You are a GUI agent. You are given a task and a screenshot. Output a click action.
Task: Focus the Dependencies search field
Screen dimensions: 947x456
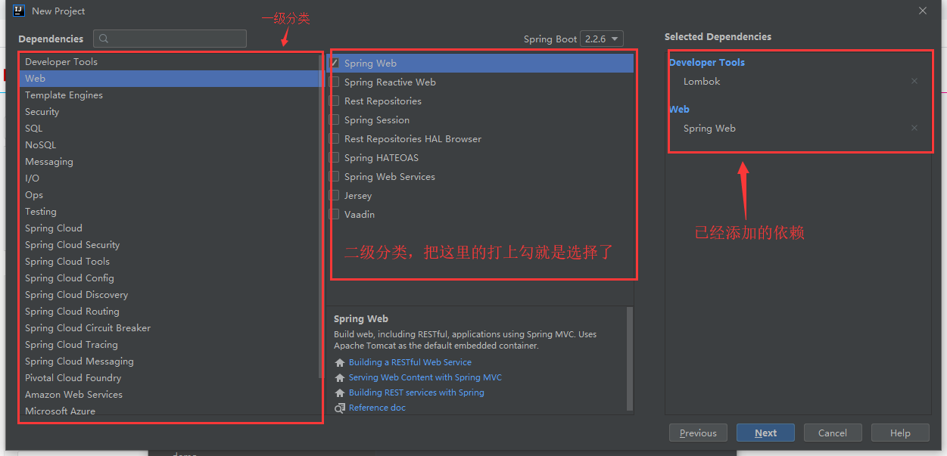170,39
